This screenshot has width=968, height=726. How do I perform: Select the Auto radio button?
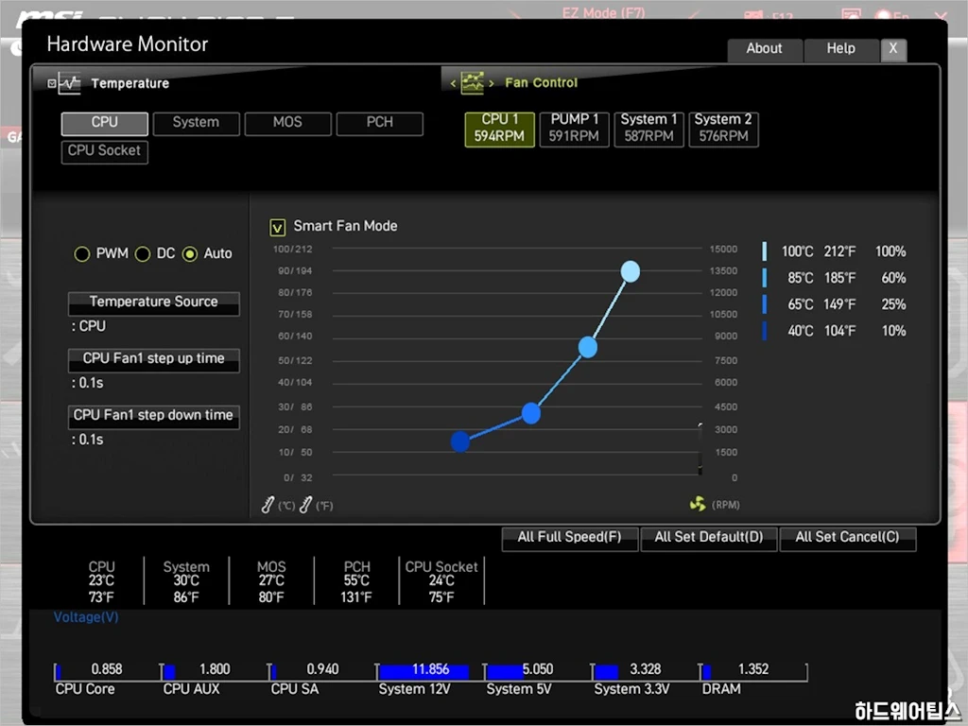190,253
